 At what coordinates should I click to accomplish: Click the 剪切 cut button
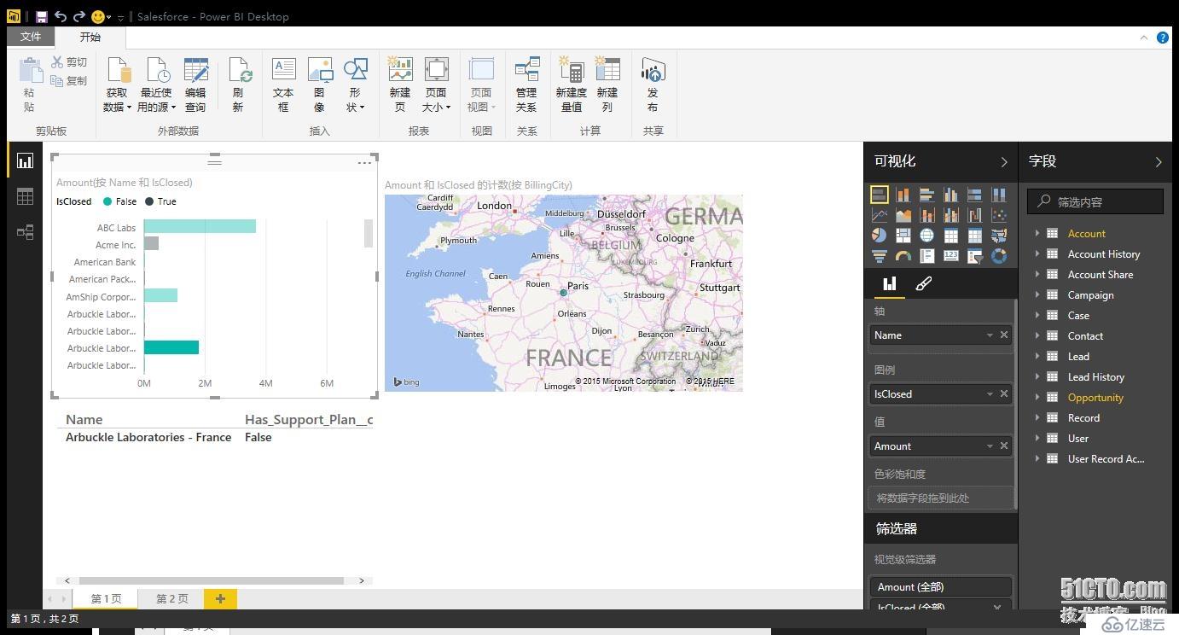68,62
